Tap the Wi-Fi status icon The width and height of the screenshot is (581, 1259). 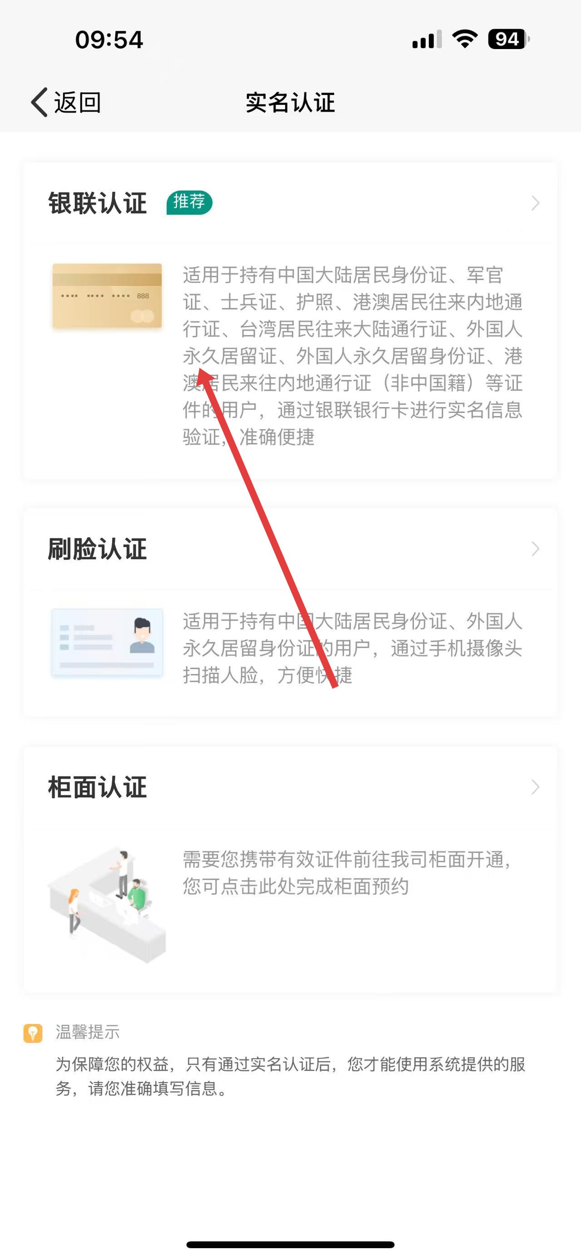465,39
